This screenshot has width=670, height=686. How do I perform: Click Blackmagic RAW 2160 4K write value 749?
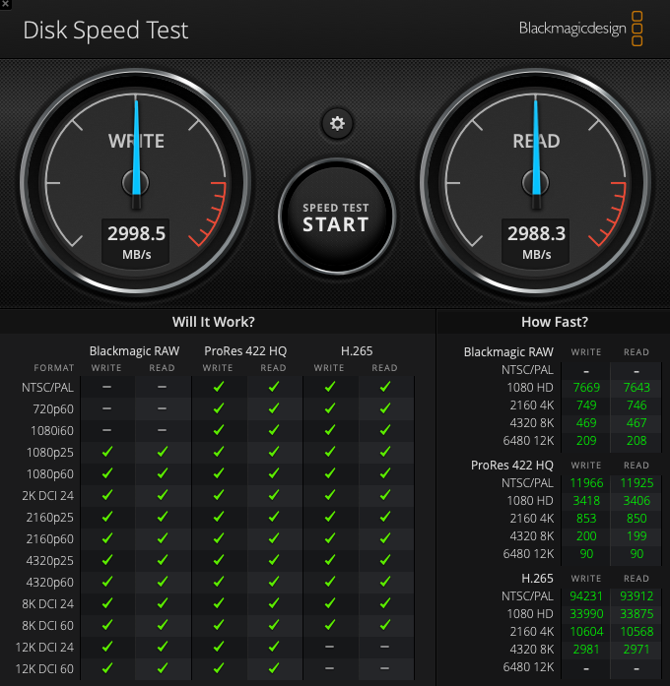(586, 405)
